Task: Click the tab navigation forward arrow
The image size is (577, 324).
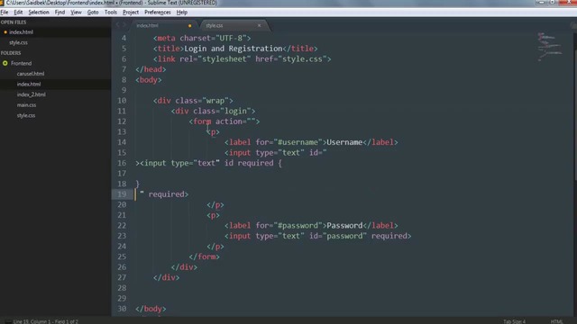Action: click(124, 25)
